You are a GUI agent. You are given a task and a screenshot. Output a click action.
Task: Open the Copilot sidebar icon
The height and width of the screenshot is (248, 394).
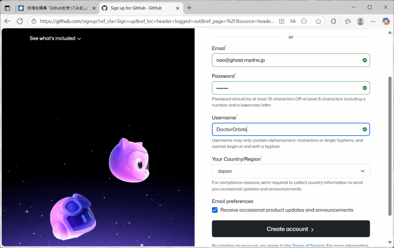pos(386,22)
